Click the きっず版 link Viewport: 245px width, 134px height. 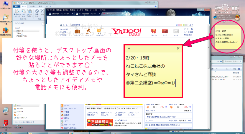[63, 32]
